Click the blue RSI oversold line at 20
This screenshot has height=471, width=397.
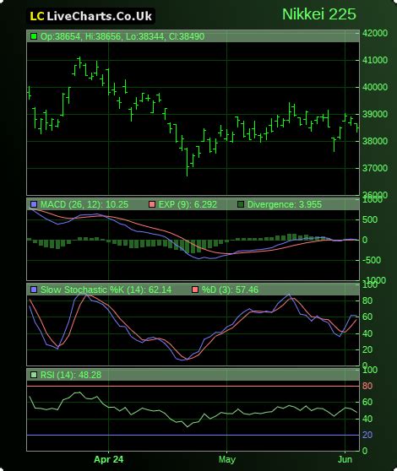click(x=193, y=435)
